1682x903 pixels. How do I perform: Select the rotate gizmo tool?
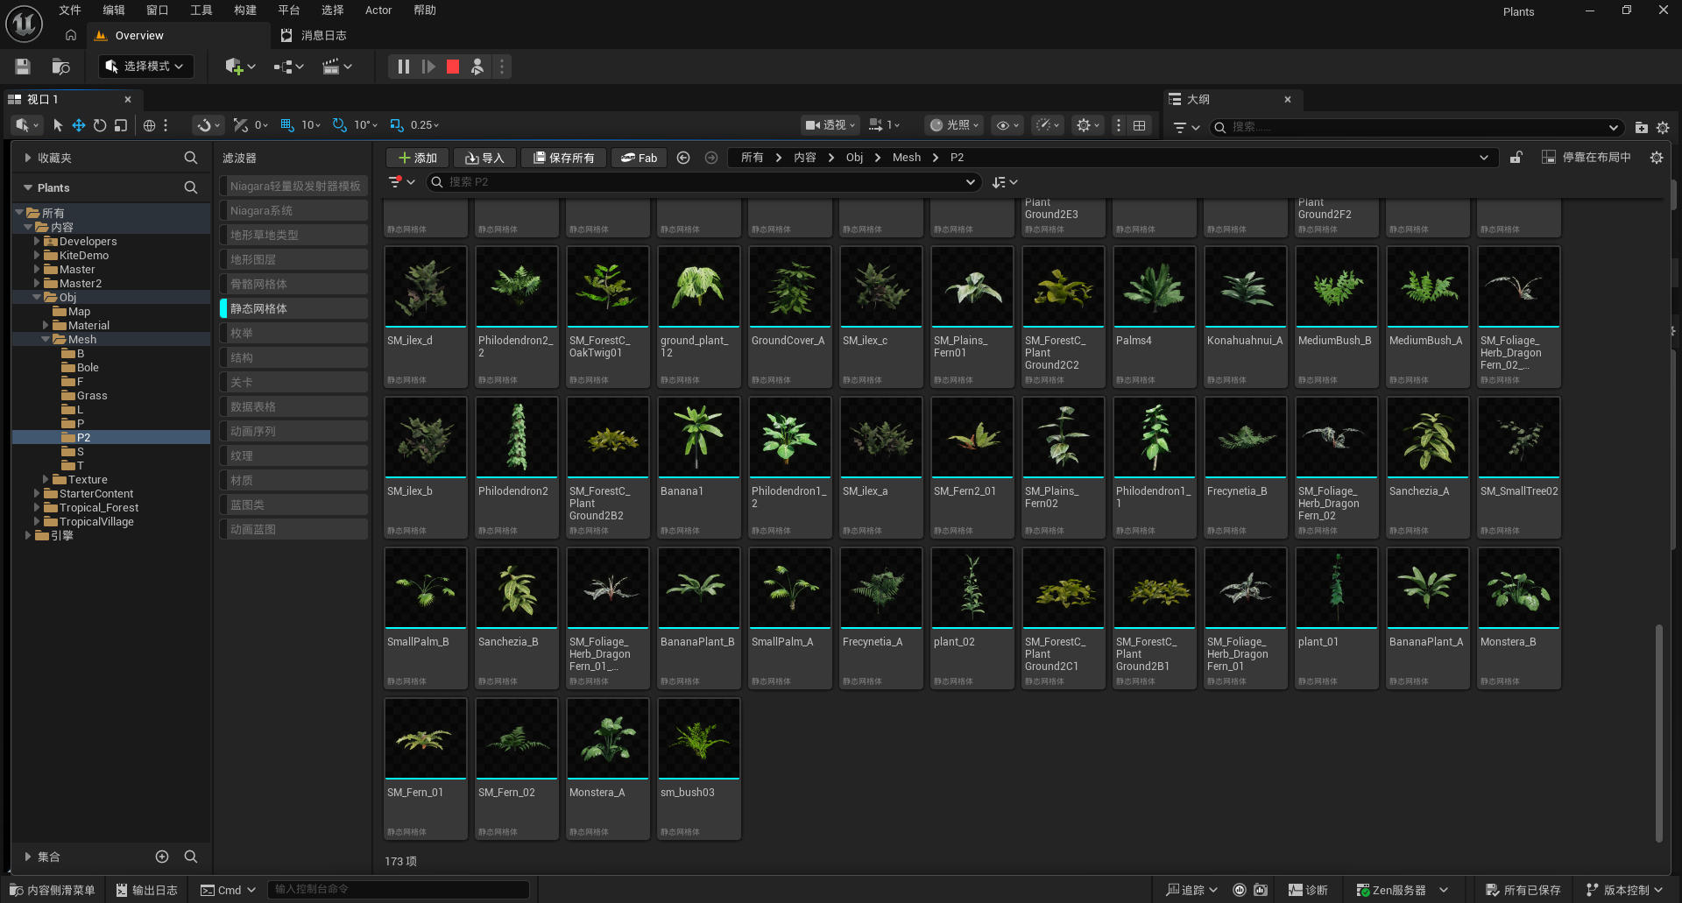(100, 125)
